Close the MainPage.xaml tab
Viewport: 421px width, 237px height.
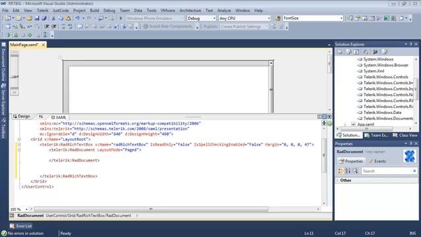point(43,45)
